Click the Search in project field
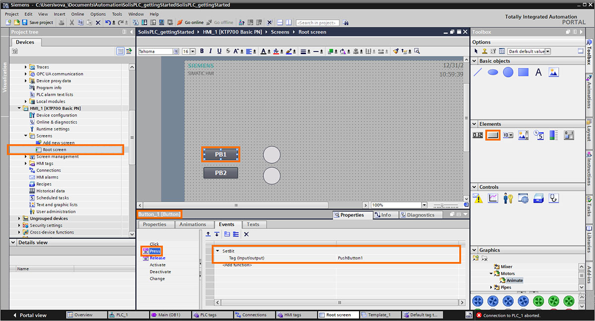595x321 pixels. pyautogui.click(x=317, y=23)
